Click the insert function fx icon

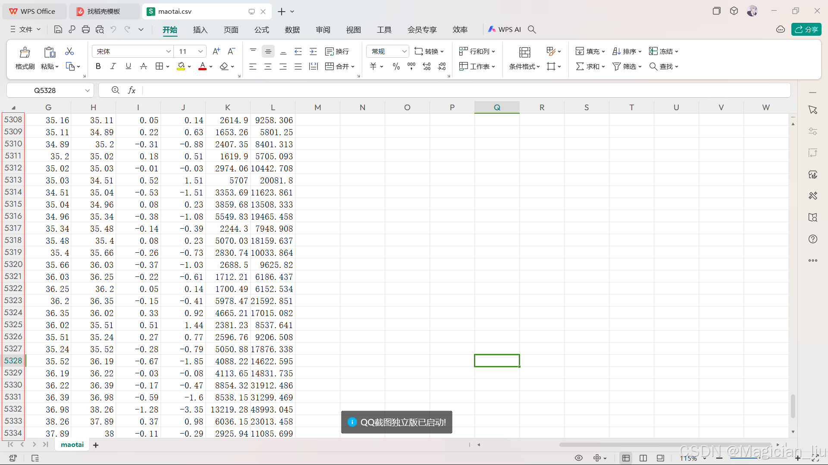tap(132, 90)
